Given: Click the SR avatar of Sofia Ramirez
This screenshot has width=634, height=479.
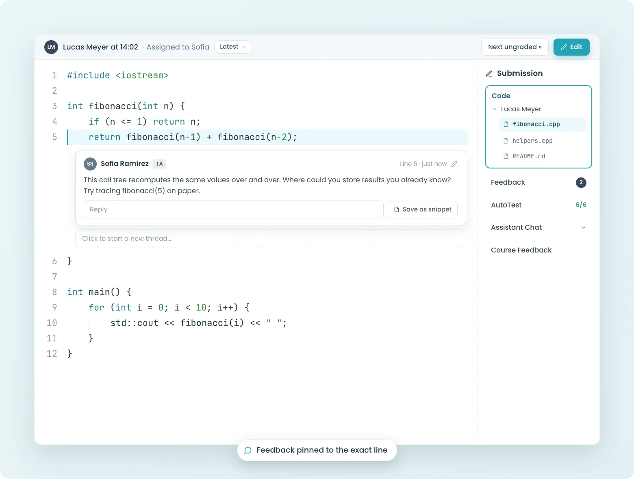Looking at the screenshot, I should [x=90, y=164].
